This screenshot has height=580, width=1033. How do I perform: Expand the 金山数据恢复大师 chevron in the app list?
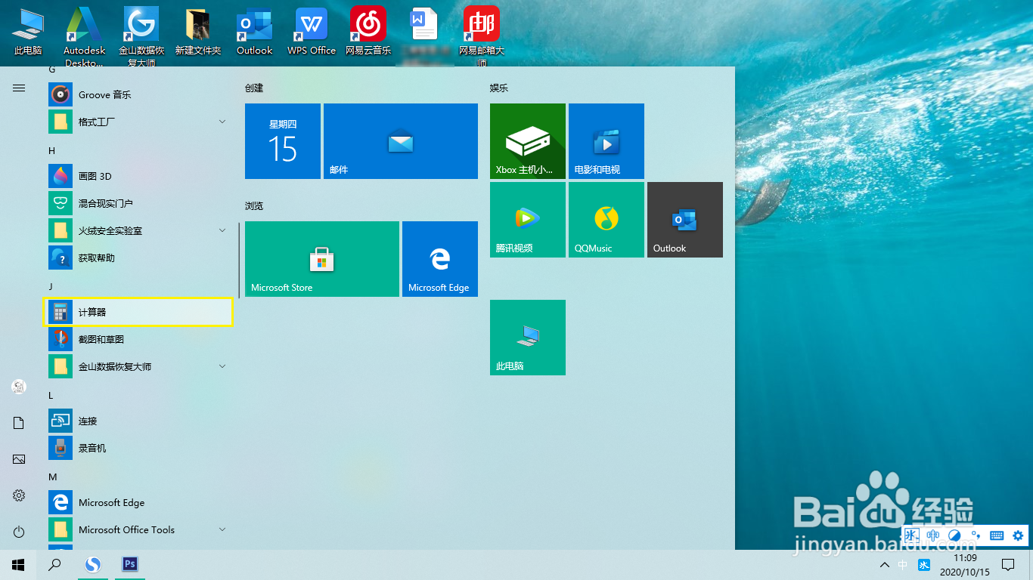222,366
